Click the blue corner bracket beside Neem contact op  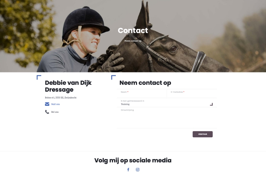pyautogui.click(x=113, y=78)
